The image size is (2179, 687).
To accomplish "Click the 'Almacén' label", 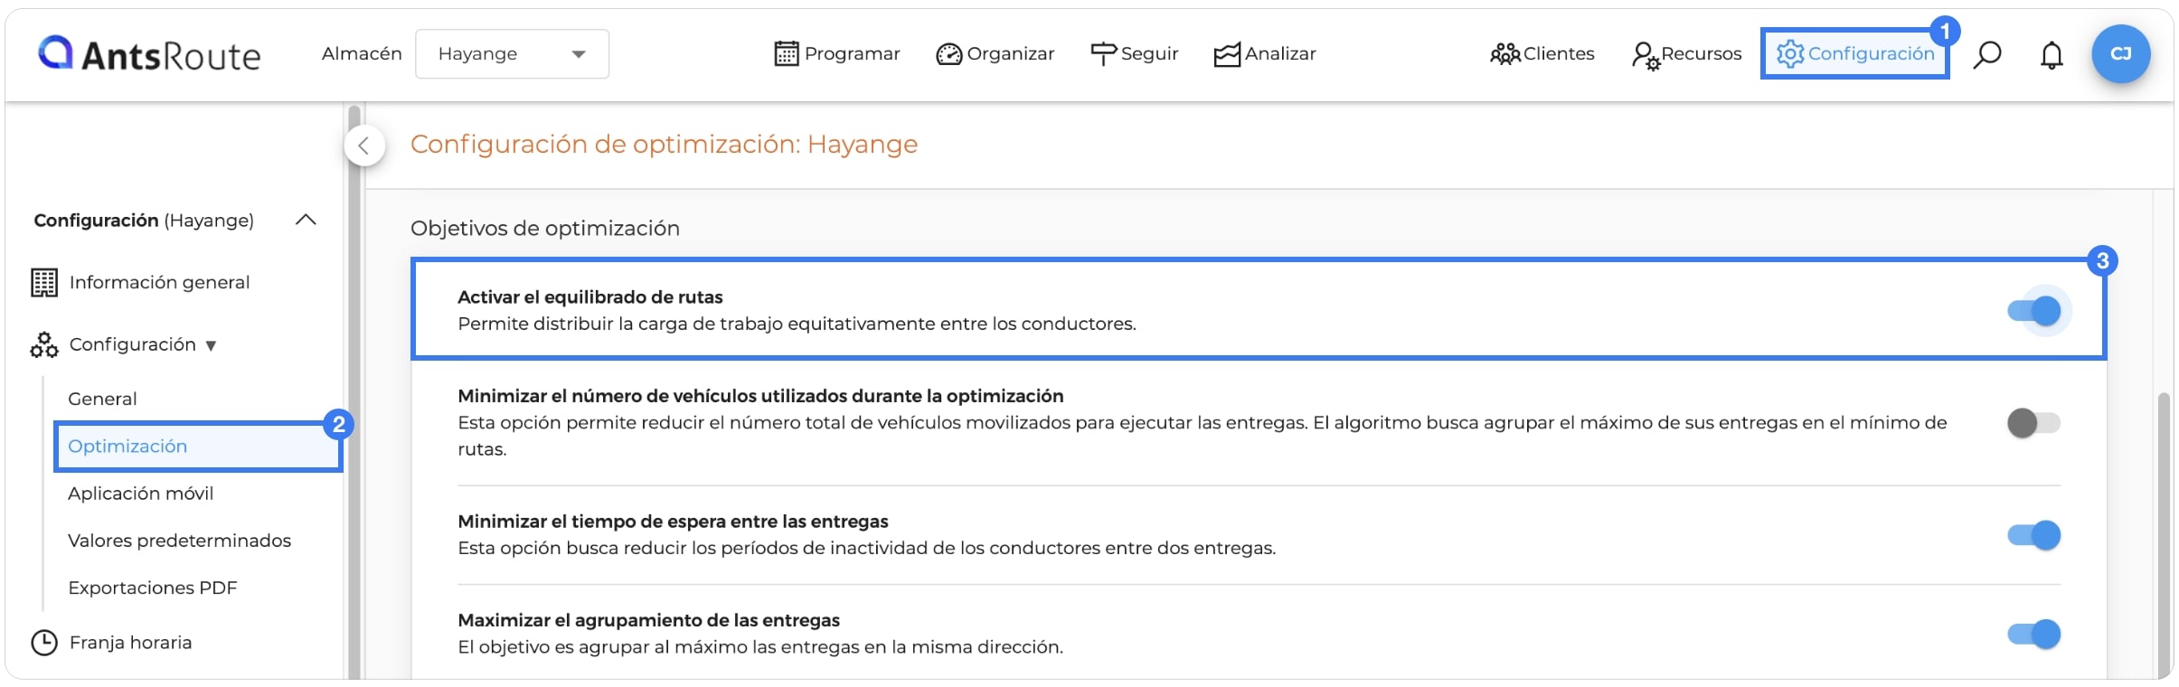I will point(362,54).
